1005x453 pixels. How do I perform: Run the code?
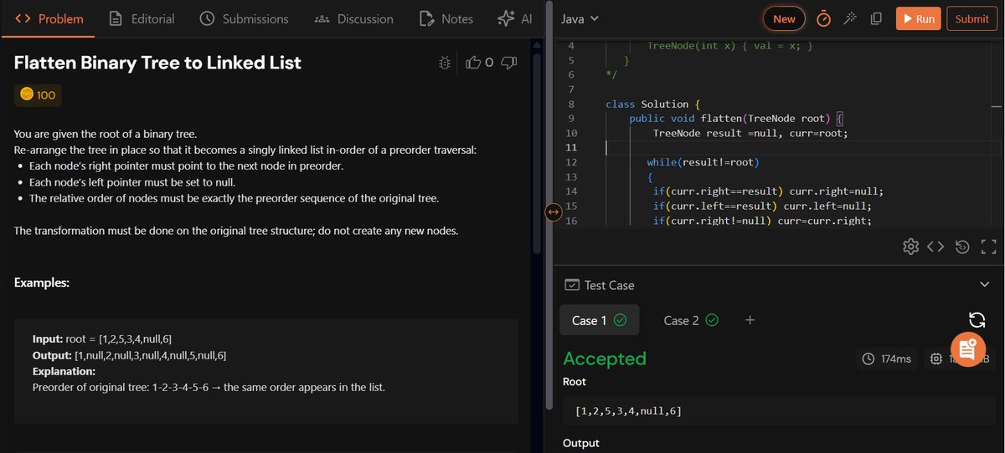pyautogui.click(x=918, y=18)
